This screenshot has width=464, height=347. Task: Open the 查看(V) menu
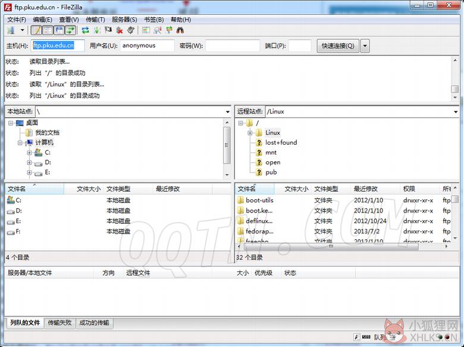click(x=69, y=20)
